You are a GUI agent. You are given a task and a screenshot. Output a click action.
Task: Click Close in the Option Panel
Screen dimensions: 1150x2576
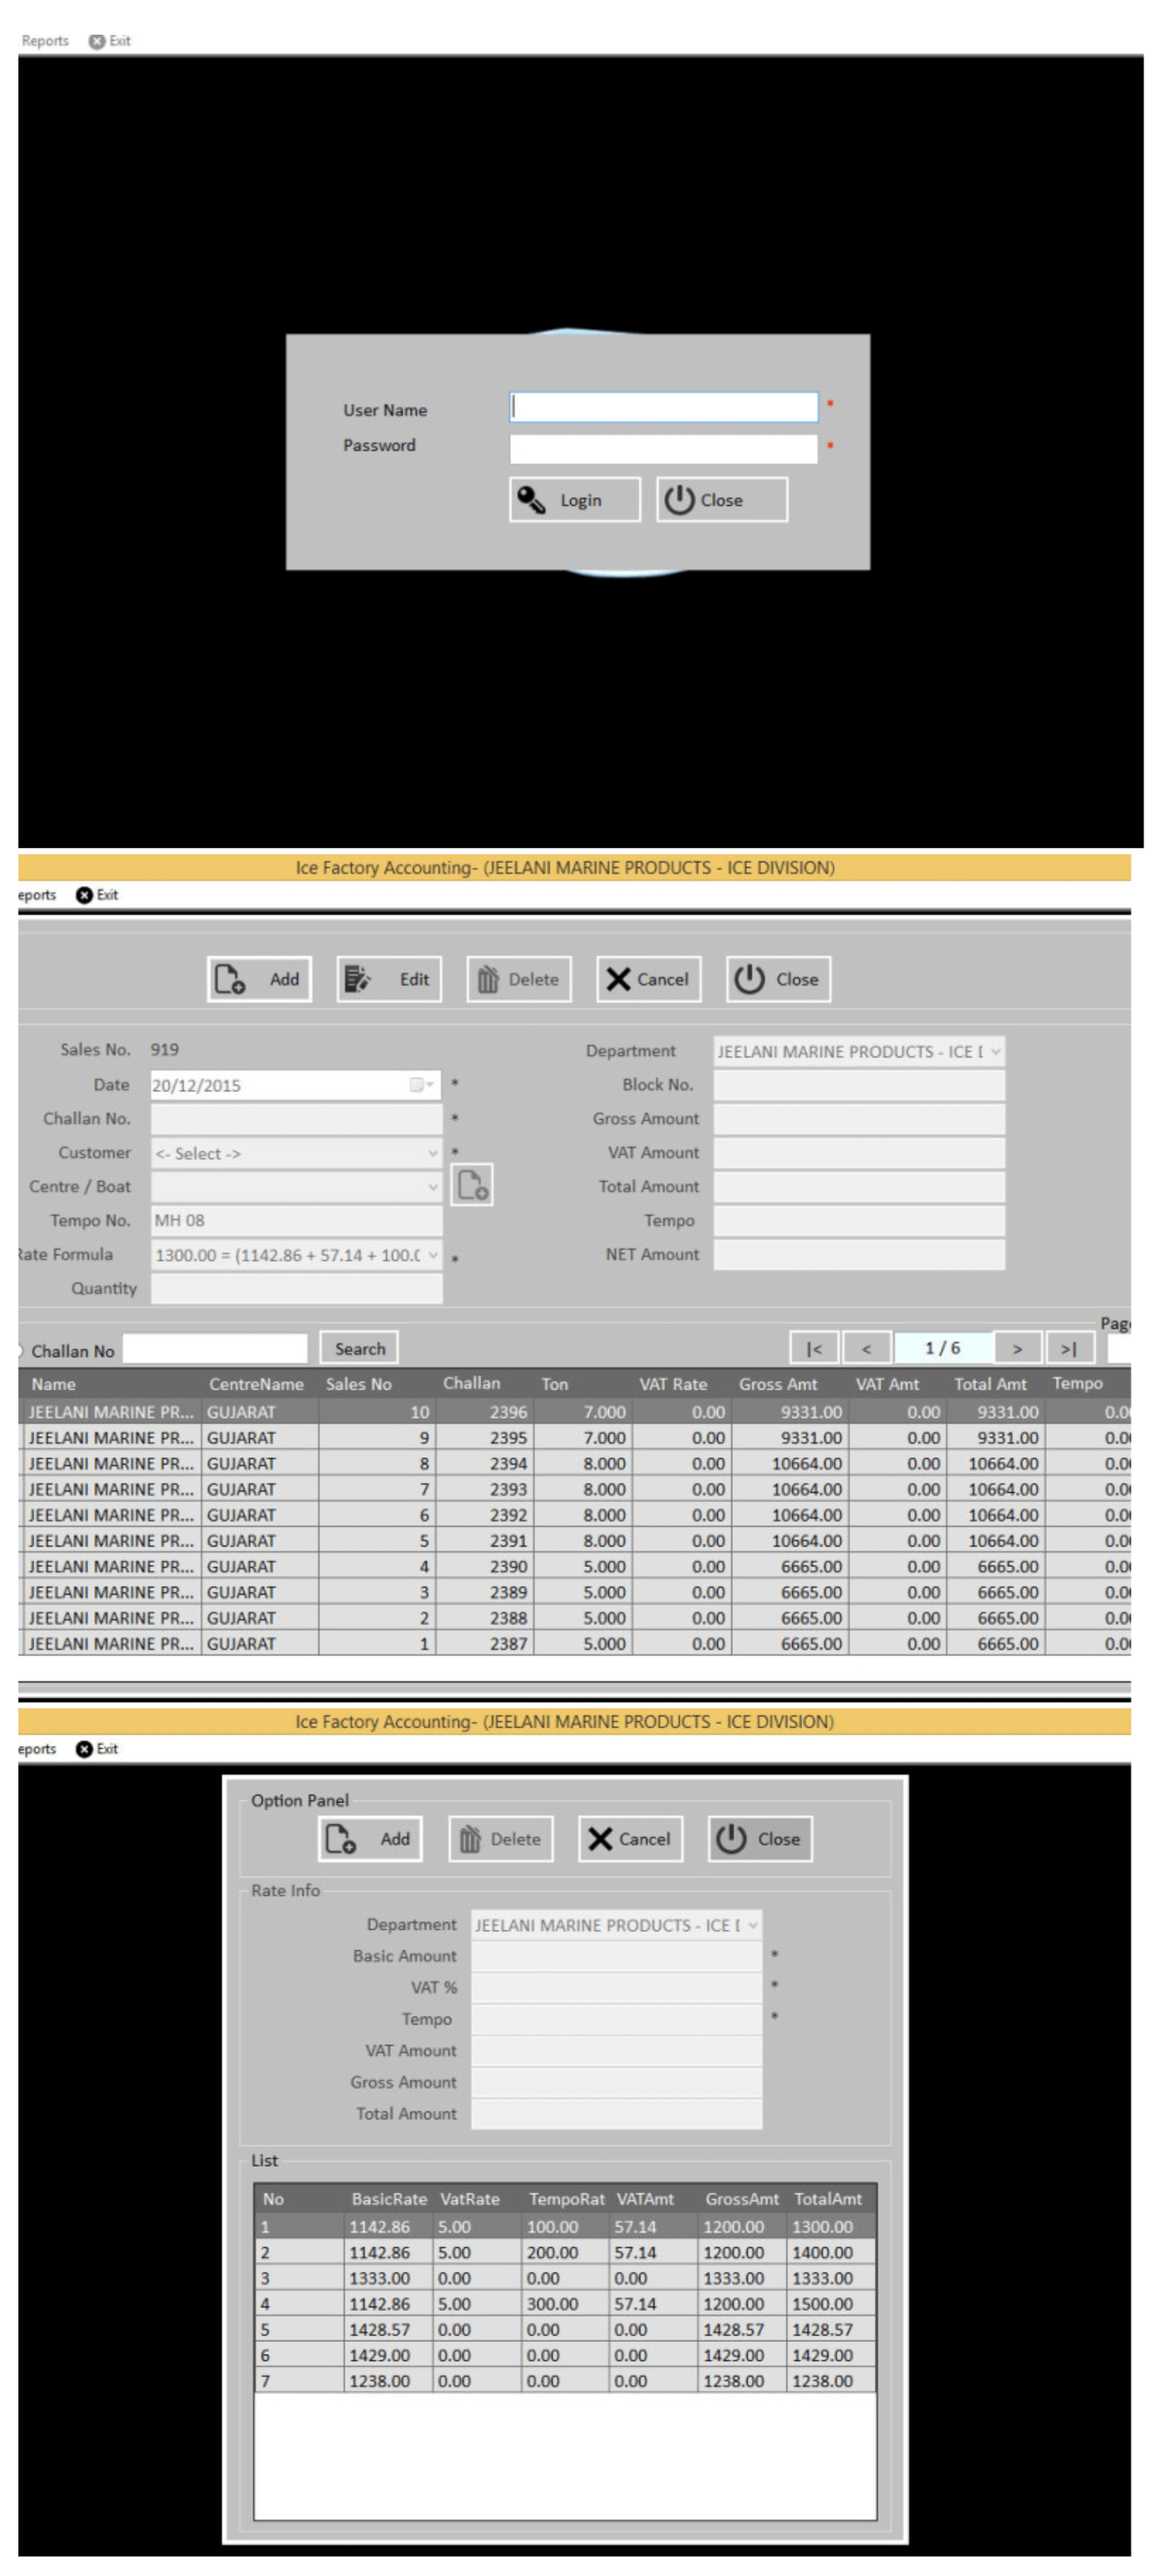tap(760, 1839)
